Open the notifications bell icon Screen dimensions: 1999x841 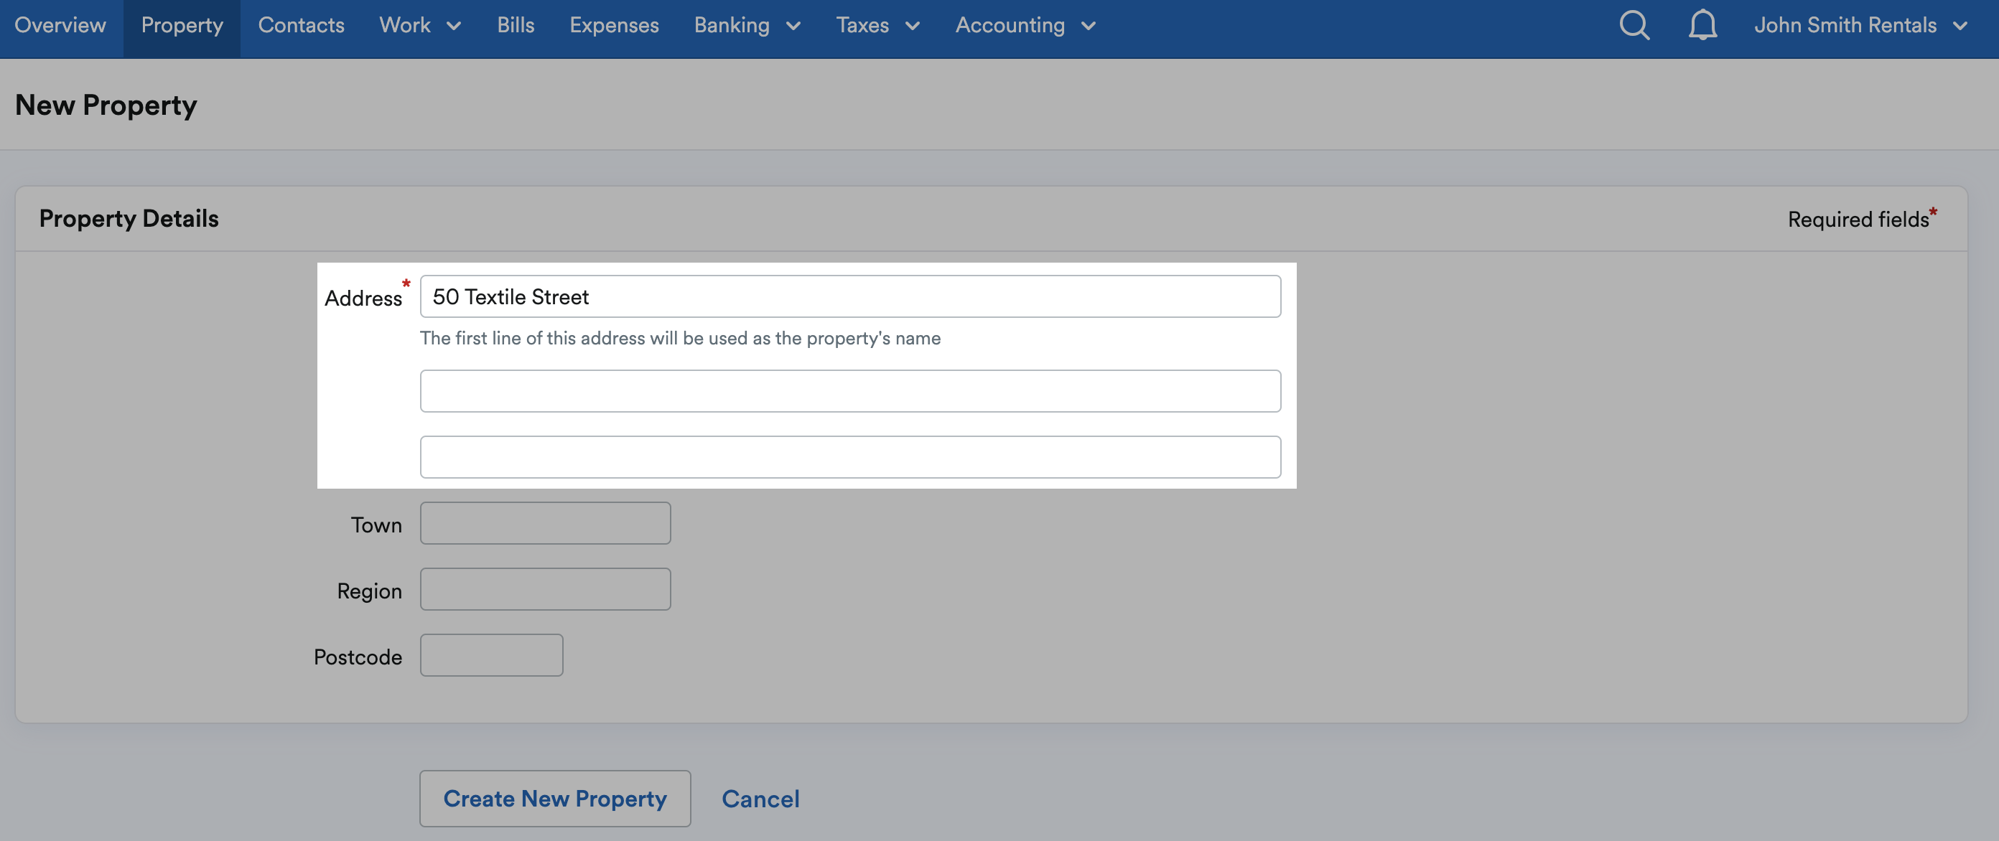(1702, 25)
